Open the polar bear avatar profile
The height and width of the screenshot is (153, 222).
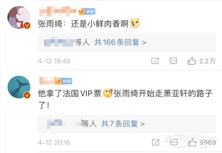19,17
